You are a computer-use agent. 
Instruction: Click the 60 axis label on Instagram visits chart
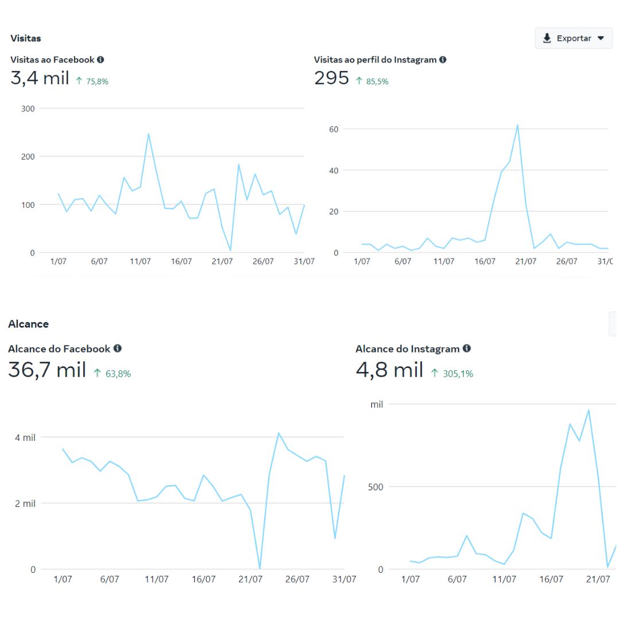(334, 129)
